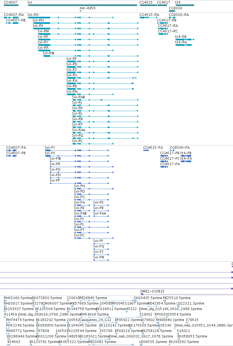Click protein Sxl-PP label

pos(54,181)
